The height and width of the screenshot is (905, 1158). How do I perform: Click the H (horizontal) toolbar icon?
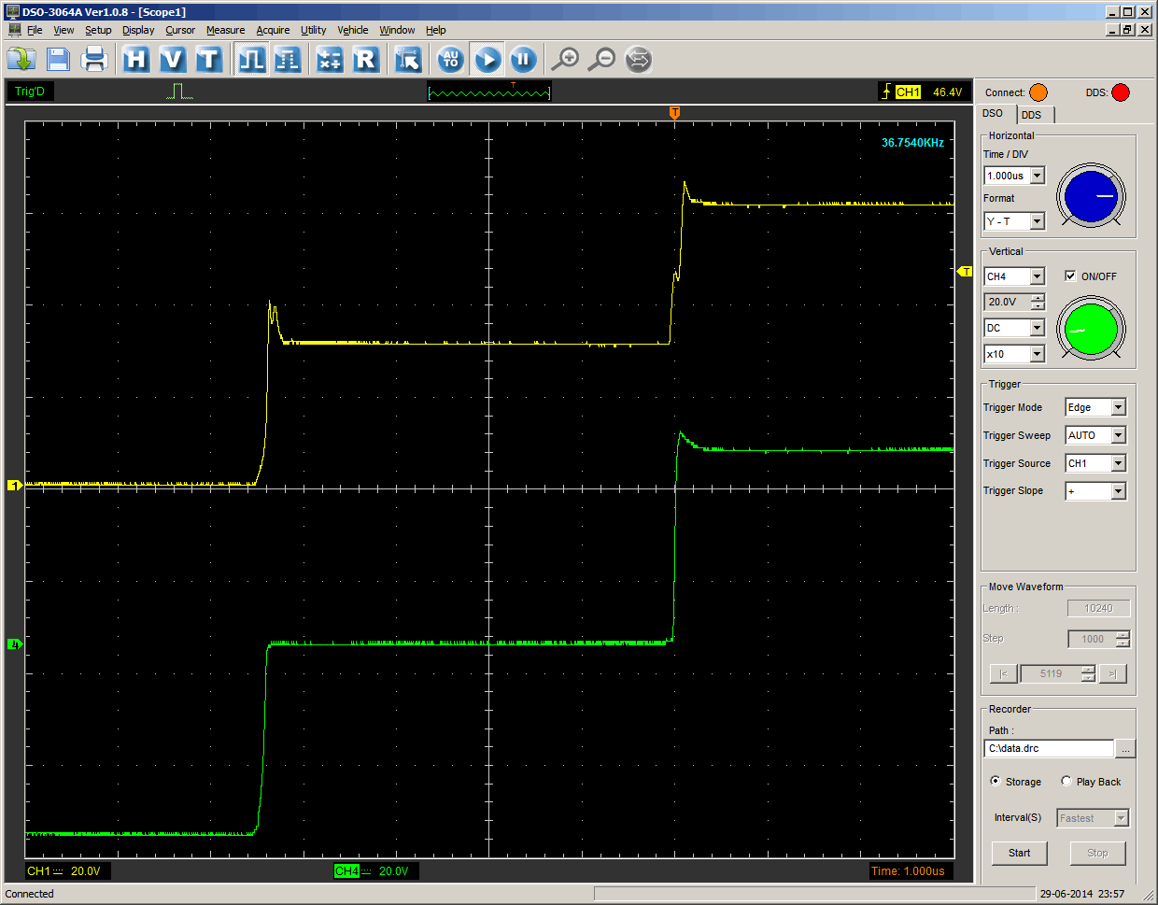[136, 60]
